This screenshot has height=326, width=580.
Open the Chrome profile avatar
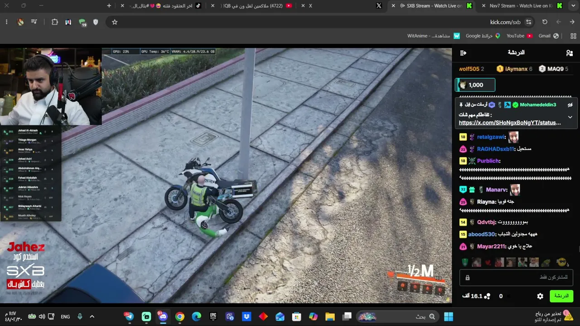coord(20,22)
